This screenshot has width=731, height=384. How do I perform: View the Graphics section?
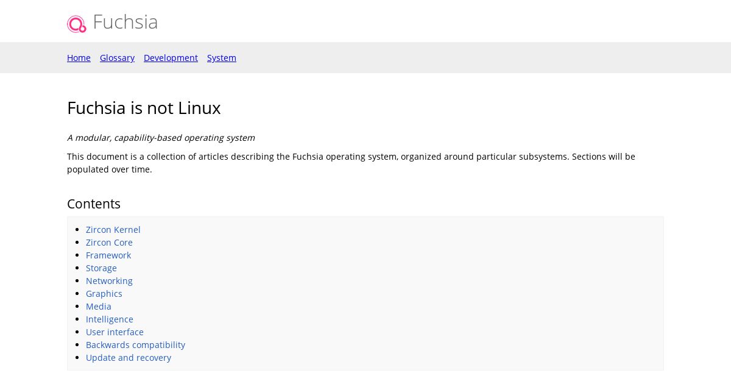104,294
